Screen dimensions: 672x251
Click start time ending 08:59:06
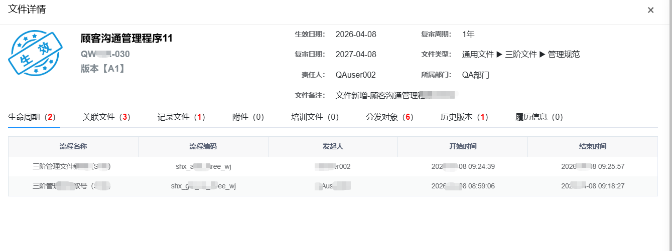tap(463, 186)
